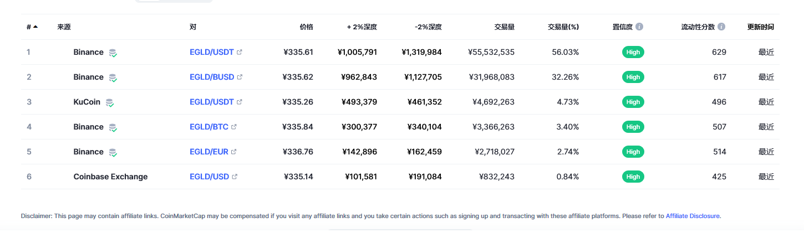Sort by 更新时间 column header
The height and width of the screenshot is (238, 804).
(761, 27)
